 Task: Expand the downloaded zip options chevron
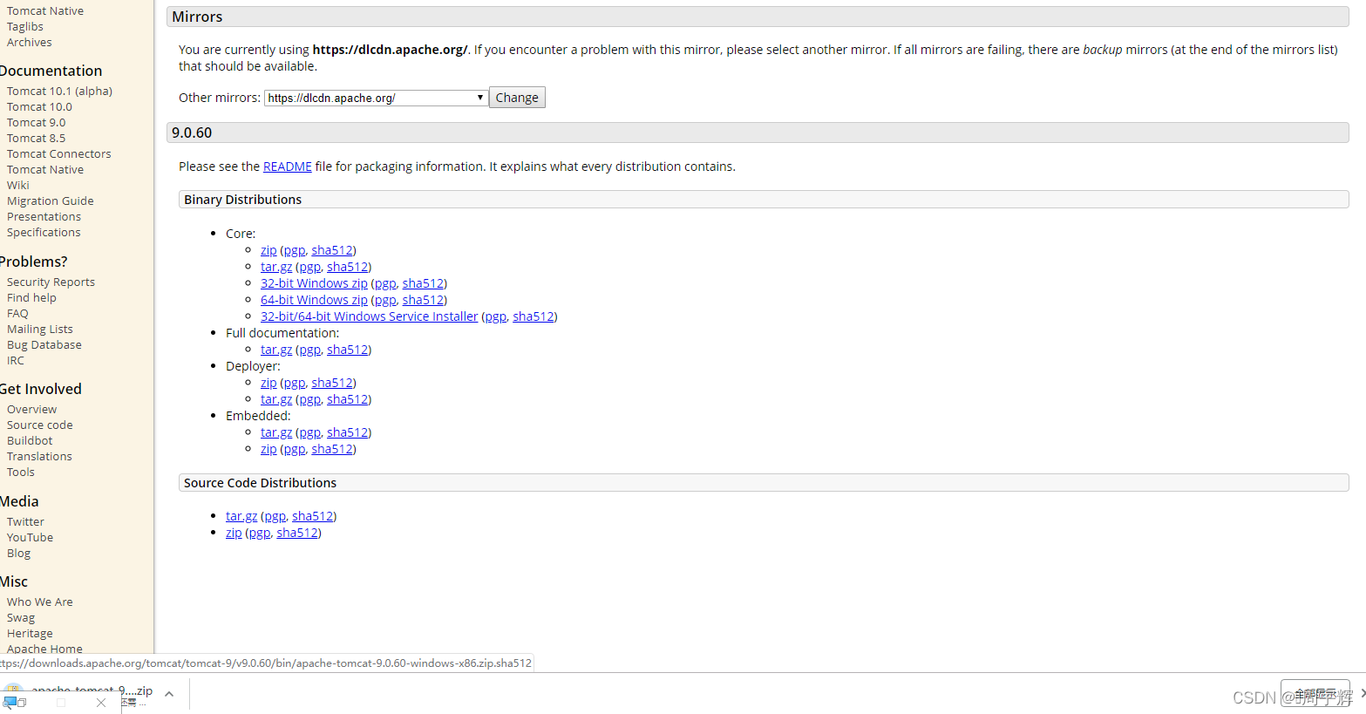[169, 694]
